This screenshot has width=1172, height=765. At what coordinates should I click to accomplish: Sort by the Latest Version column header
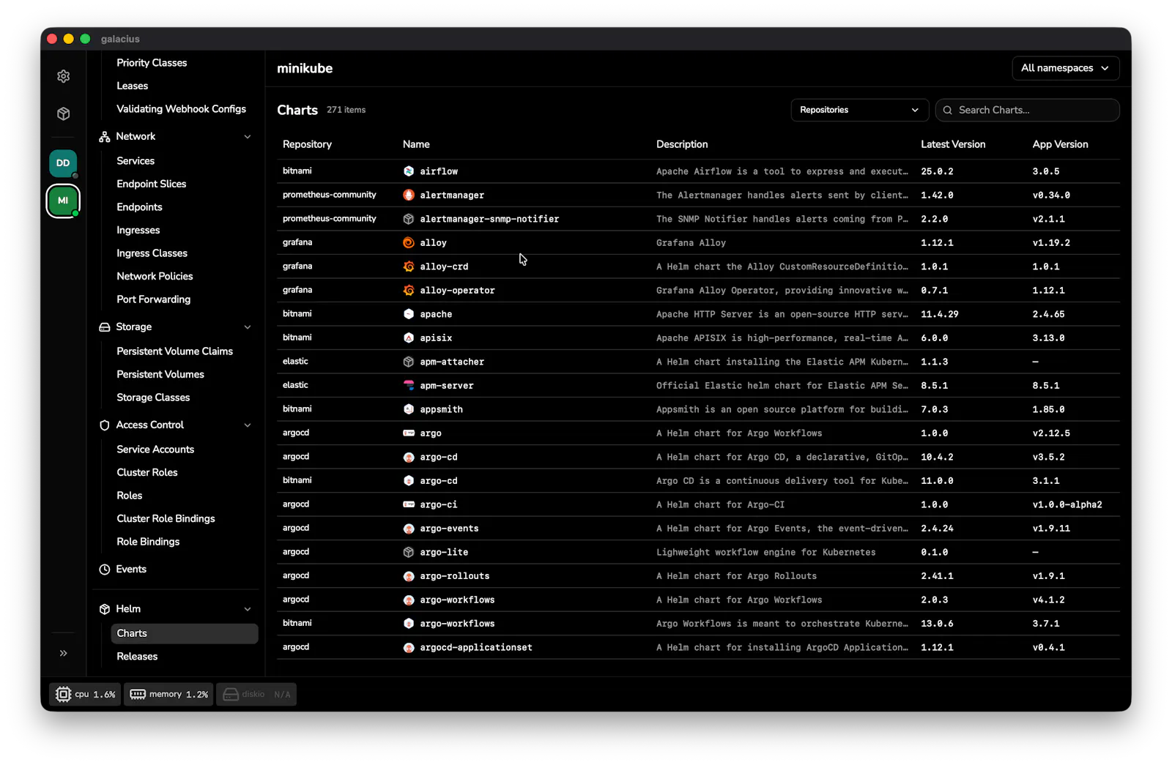pyautogui.click(x=953, y=144)
